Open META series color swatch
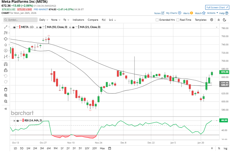 click(x=20, y=27)
